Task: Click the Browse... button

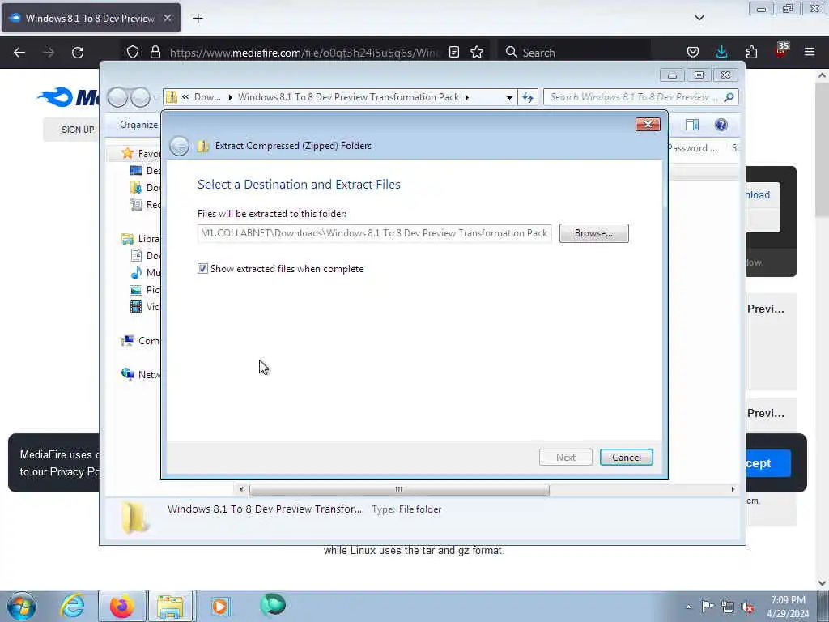Action: point(593,233)
